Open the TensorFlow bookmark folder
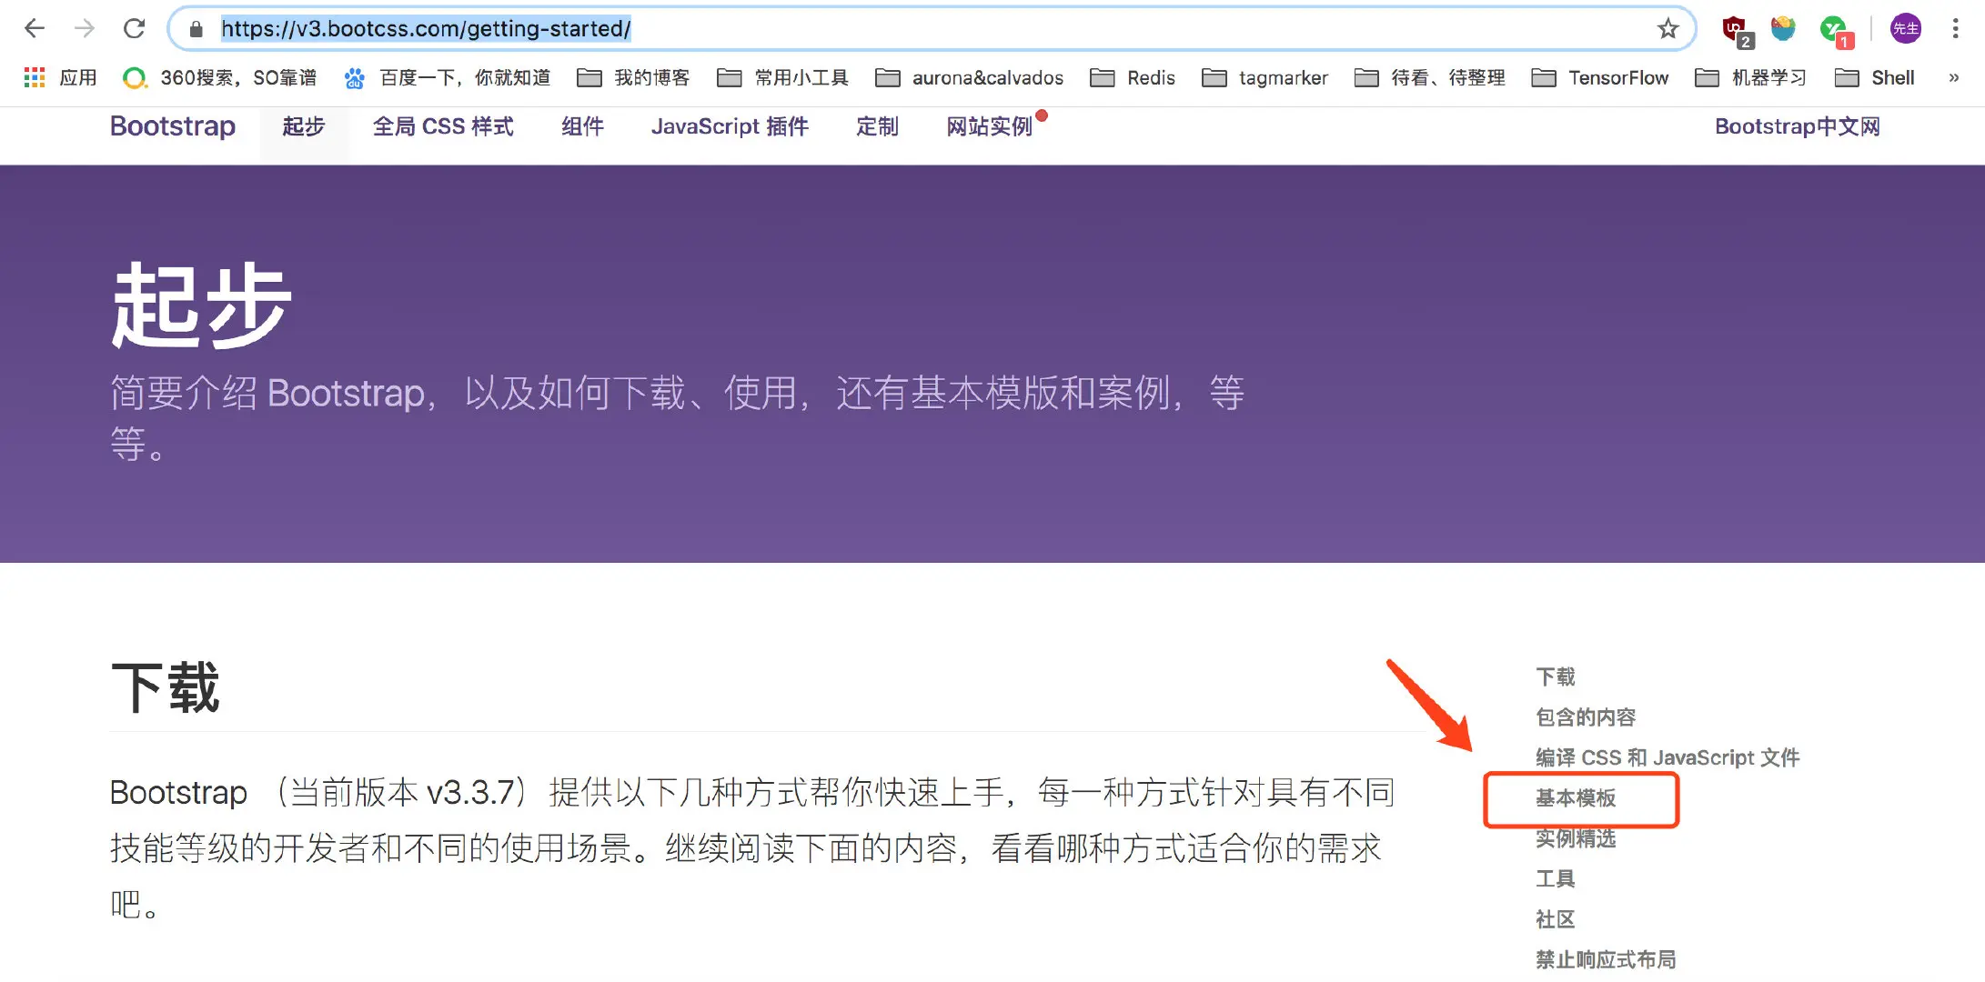This screenshot has height=982, width=1985. [x=1600, y=78]
